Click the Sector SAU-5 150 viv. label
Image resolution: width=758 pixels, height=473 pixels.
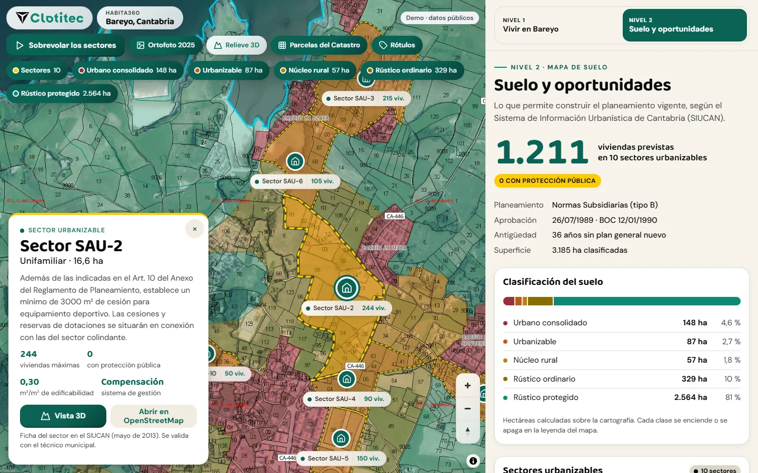(341, 458)
